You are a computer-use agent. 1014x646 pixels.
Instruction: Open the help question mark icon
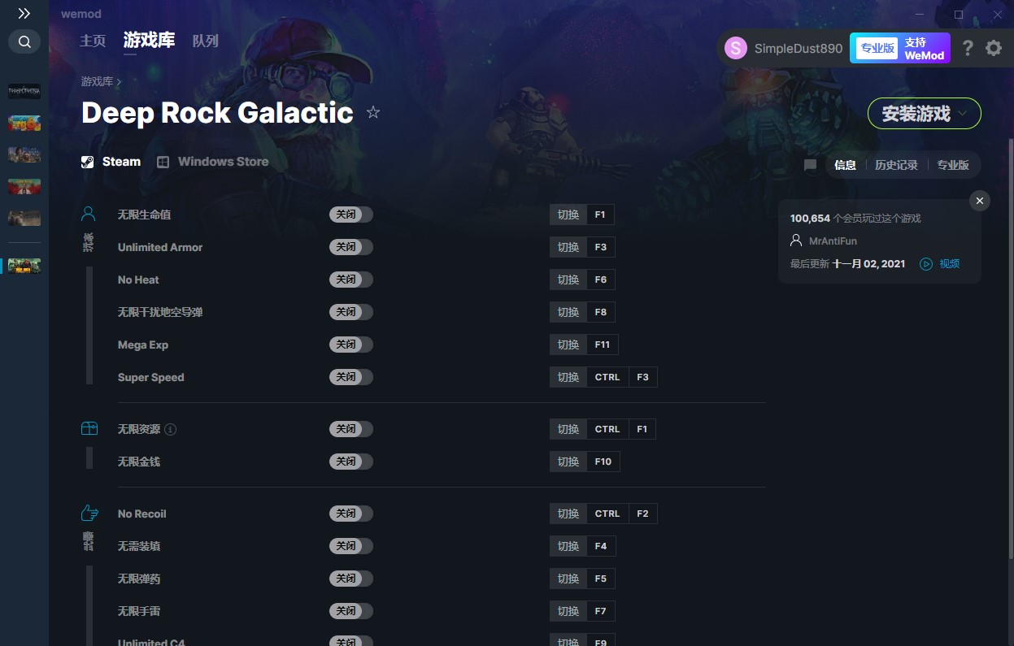point(968,48)
